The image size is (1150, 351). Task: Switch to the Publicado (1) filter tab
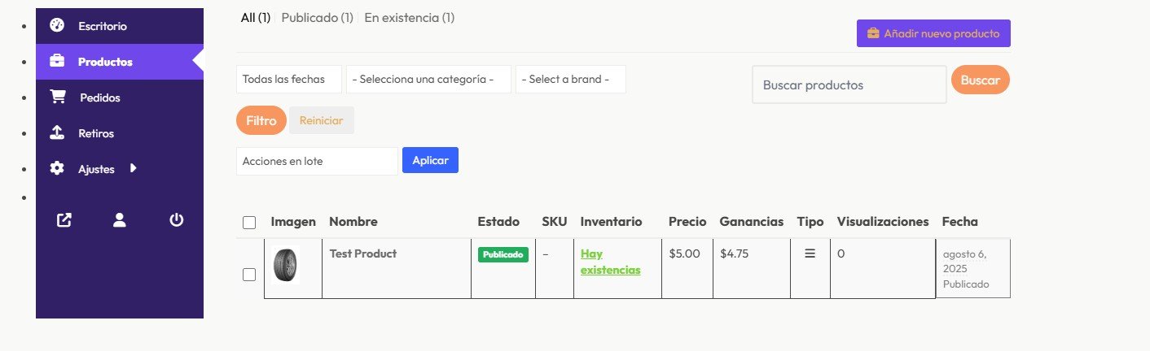pos(317,17)
